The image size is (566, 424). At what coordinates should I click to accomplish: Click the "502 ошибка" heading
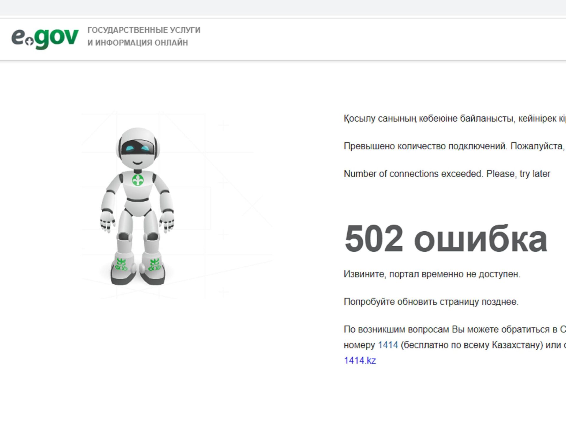[445, 239]
